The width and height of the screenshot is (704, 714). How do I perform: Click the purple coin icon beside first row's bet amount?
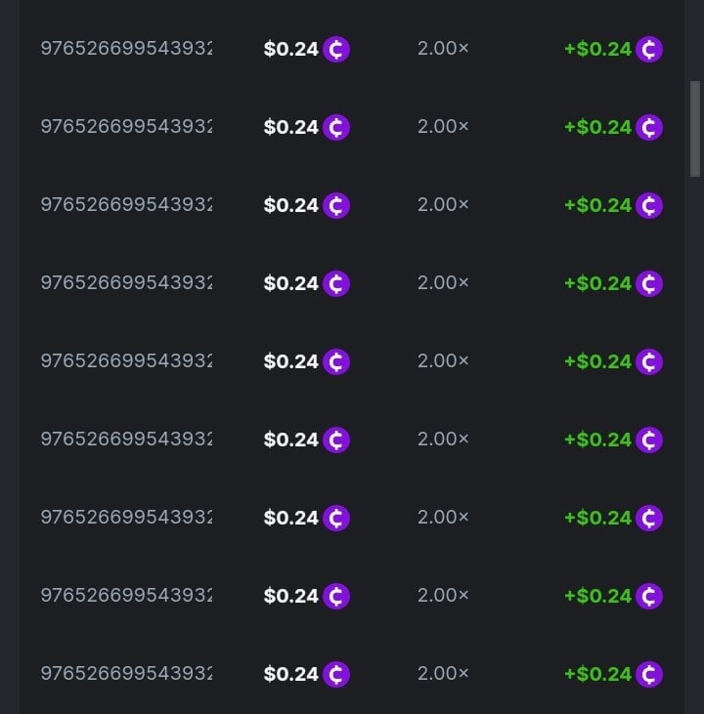[x=336, y=49]
